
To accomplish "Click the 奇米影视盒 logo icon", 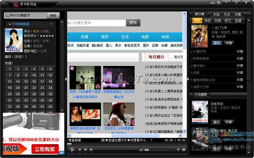I will click(16, 4).
